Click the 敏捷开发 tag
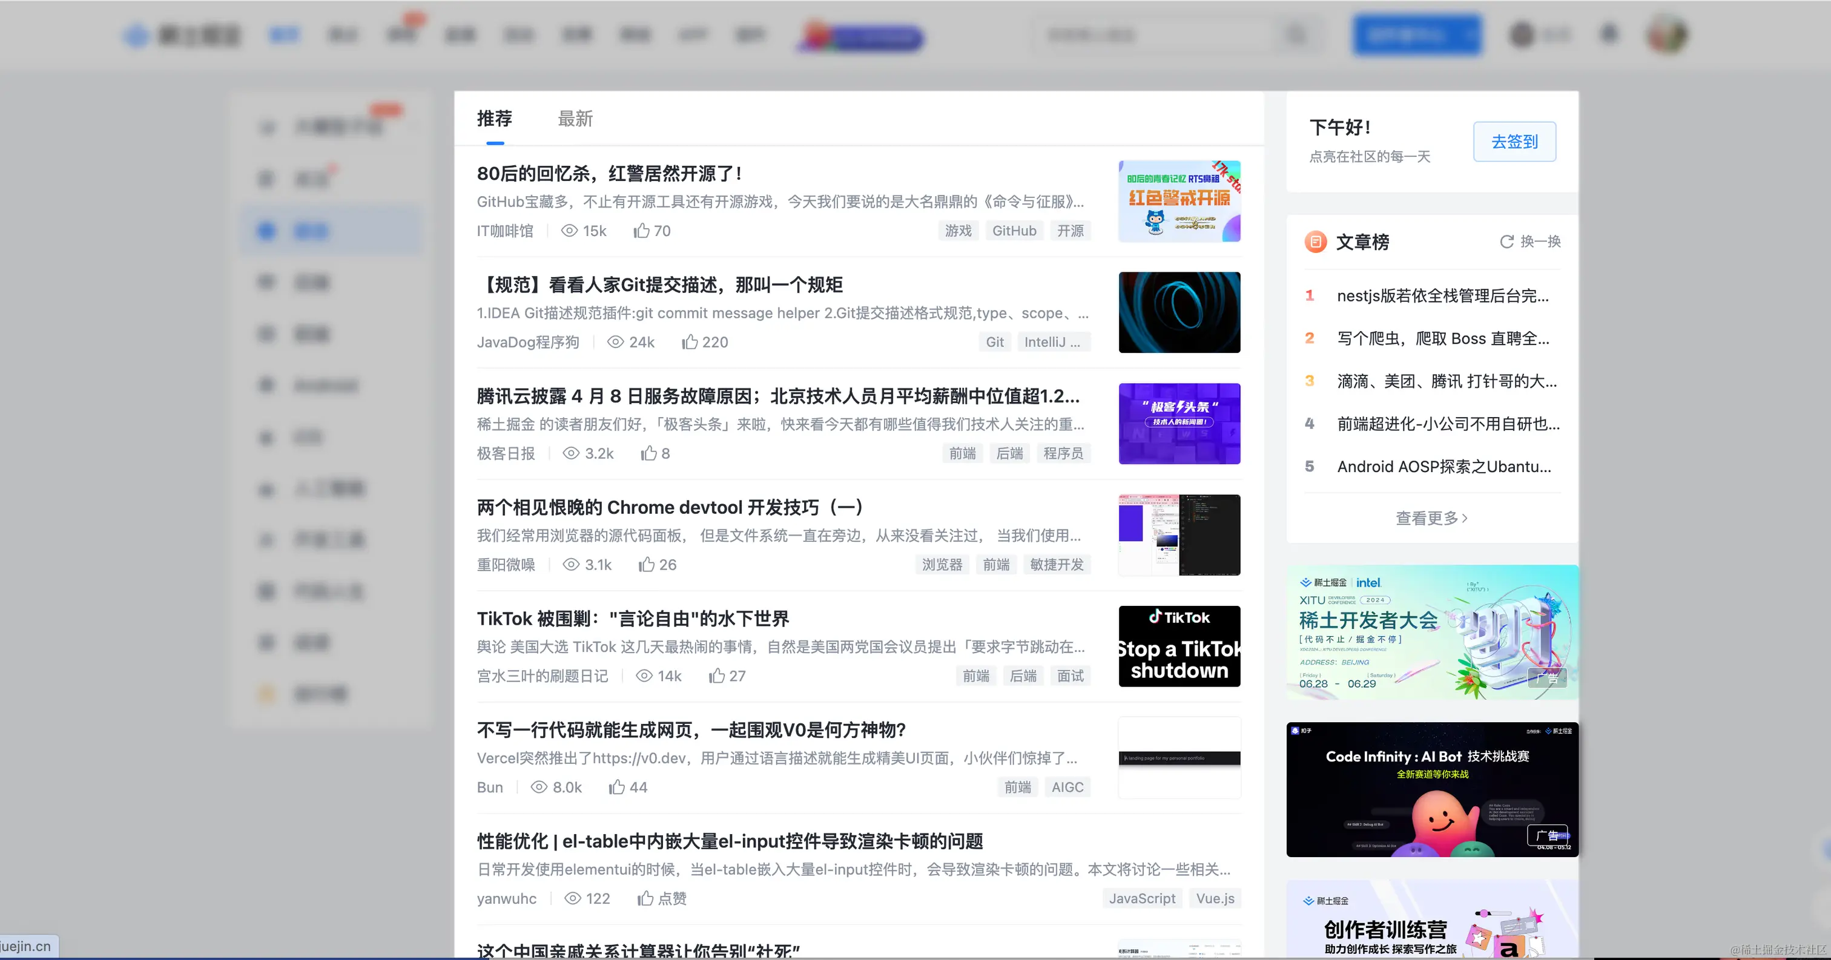 pos(1056,564)
